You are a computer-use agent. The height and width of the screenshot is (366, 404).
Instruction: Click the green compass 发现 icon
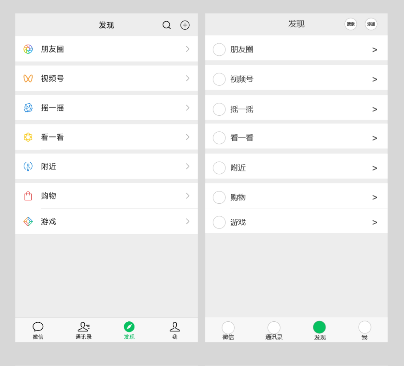coord(129,327)
